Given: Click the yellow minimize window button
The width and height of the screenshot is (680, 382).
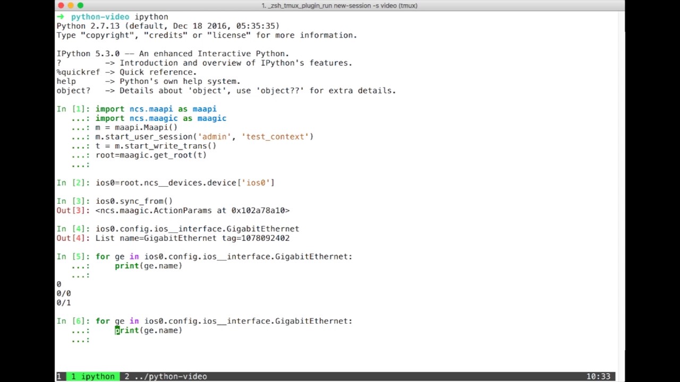Looking at the screenshot, I should pyautogui.click(x=71, y=5).
